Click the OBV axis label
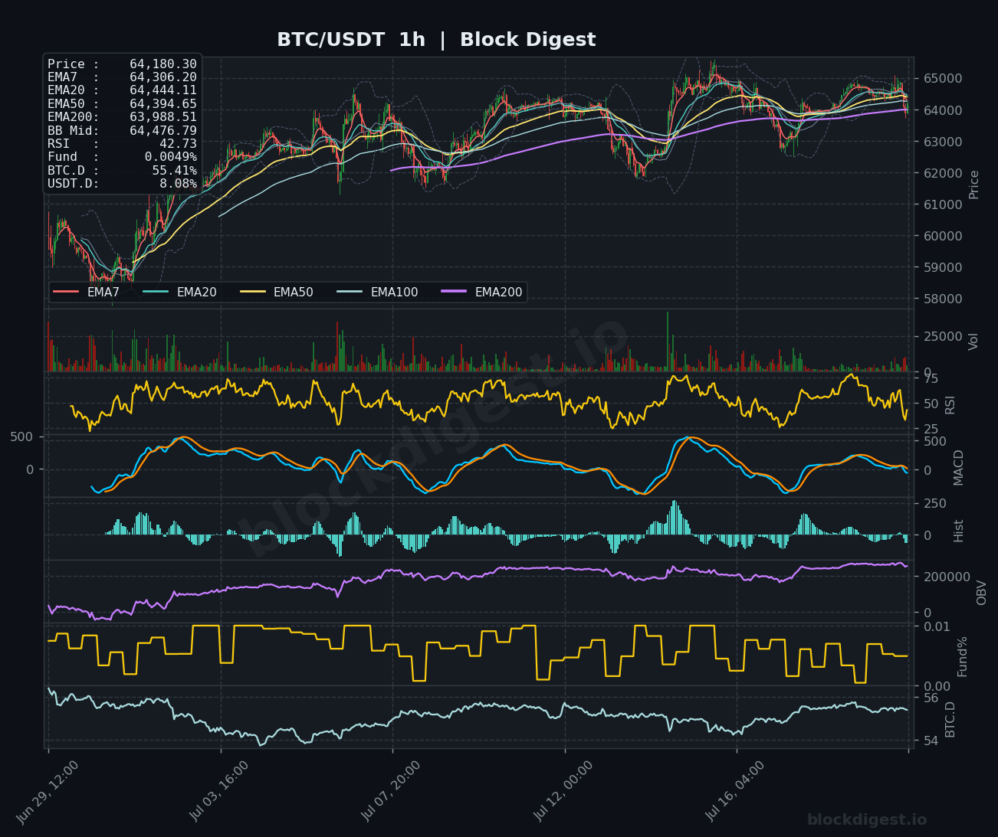This screenshot has height=837, width=998. (x=982, y=593)
